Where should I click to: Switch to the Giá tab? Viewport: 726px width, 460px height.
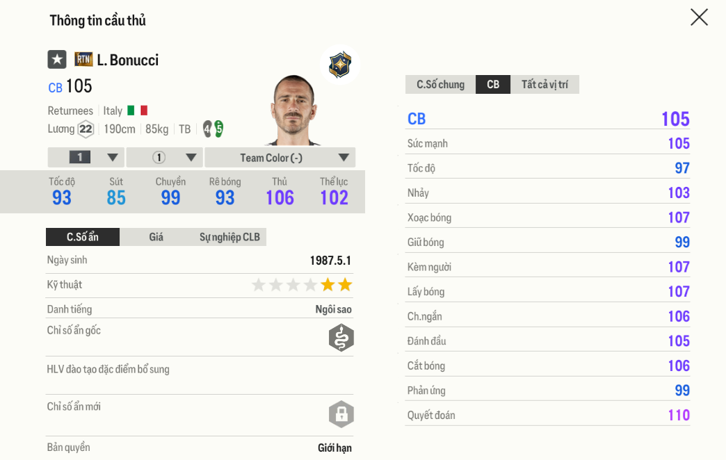click(x=156, y=237)
